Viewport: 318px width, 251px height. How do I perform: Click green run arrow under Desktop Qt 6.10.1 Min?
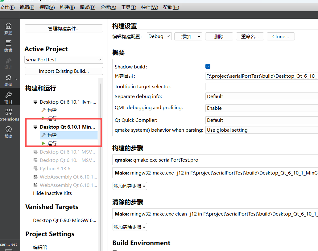(43, 143)
